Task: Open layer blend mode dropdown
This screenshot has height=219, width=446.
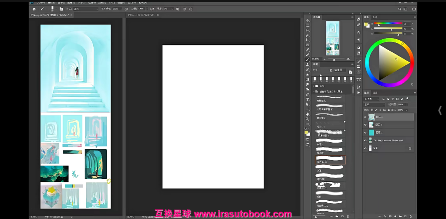Action: coord(374,105)
